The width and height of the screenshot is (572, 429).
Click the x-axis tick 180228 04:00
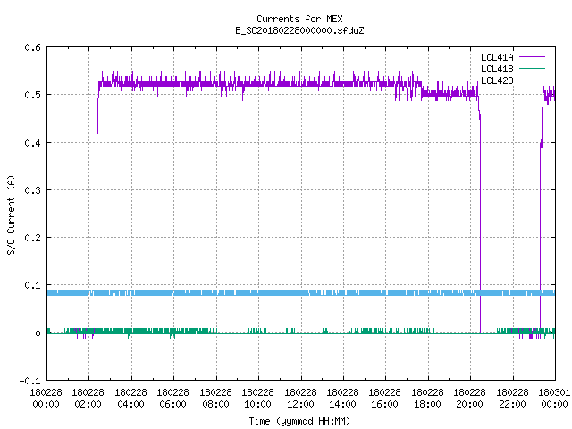tap(130, 399)
